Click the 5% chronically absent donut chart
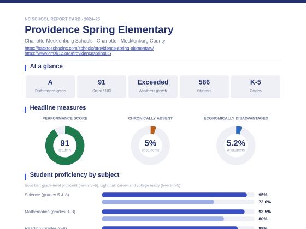The height and width of the screenshot is (229, 306). pos(150,146)
